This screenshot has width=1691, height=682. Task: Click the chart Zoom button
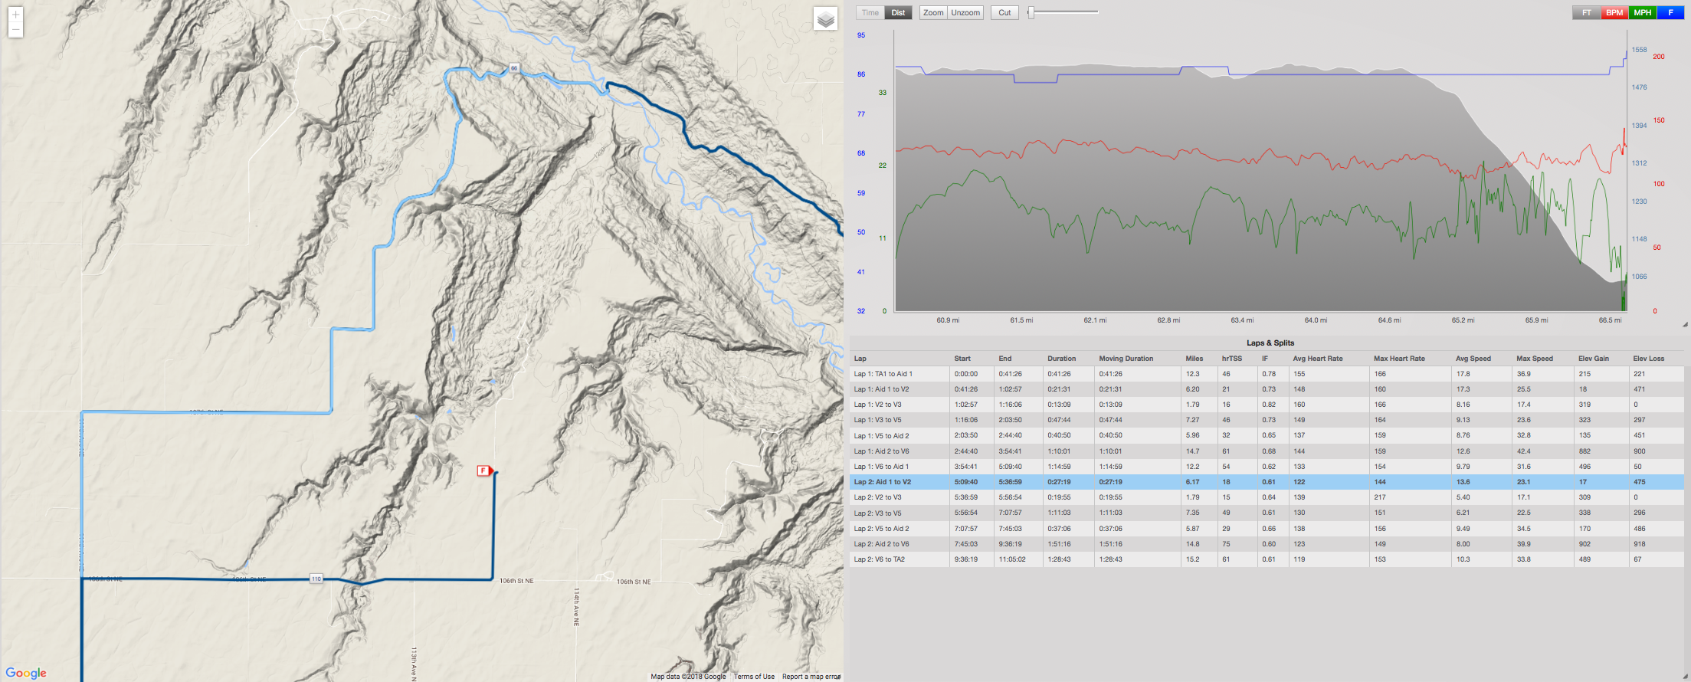pyautogui.click(x=933, y=13)
